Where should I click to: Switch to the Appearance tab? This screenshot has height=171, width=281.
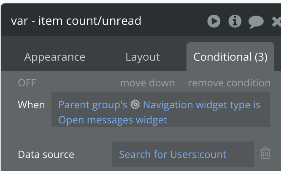pyautogui.click(x=54, y=57)
